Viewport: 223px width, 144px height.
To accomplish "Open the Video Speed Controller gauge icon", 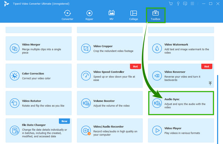I will (x=86, y=76).
